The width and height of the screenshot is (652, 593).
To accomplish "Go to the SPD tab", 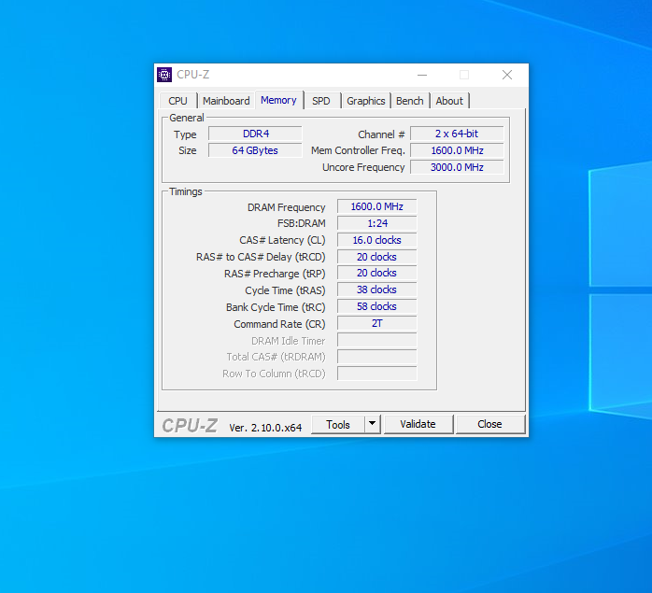I will click(x=321, y=101).
